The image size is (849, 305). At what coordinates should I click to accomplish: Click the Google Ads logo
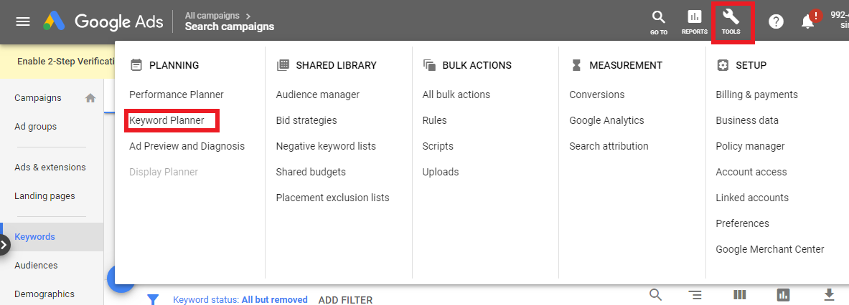point(103,21)
